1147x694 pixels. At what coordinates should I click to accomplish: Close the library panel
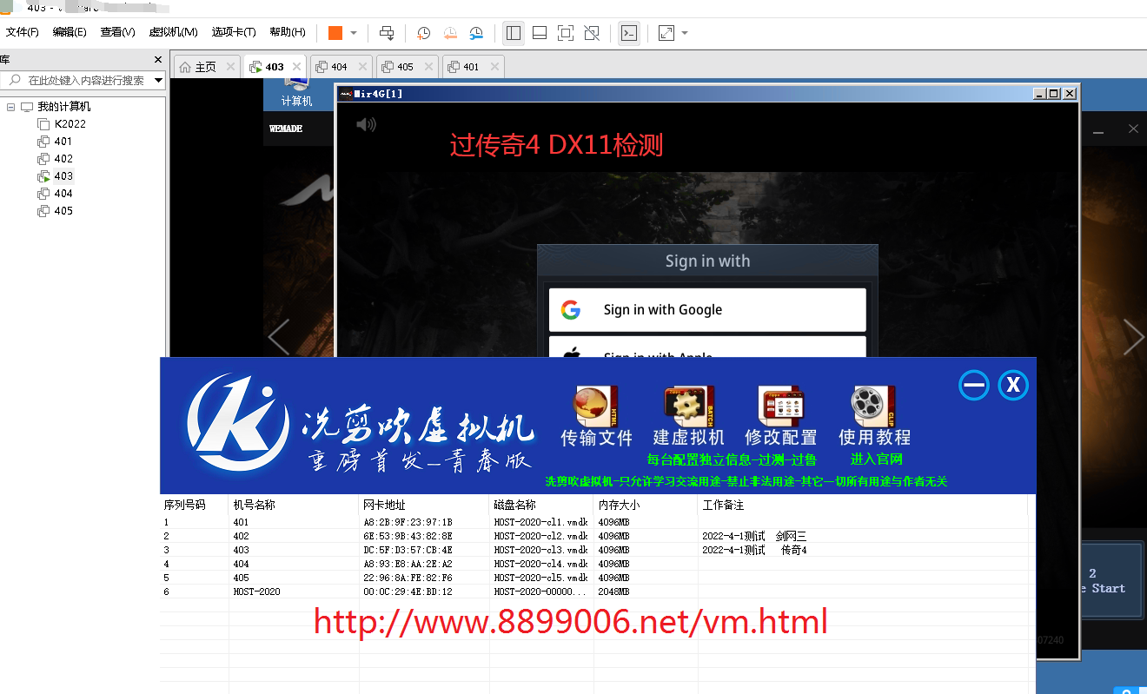158,59
